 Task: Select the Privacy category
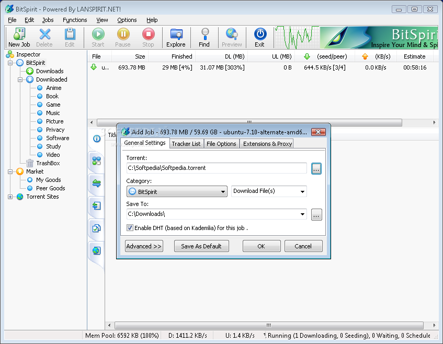(x=55, y=130)
